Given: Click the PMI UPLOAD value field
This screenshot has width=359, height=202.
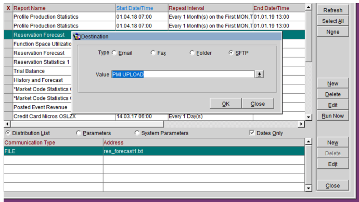Looking at the screenshot, I should click(183, 74).
